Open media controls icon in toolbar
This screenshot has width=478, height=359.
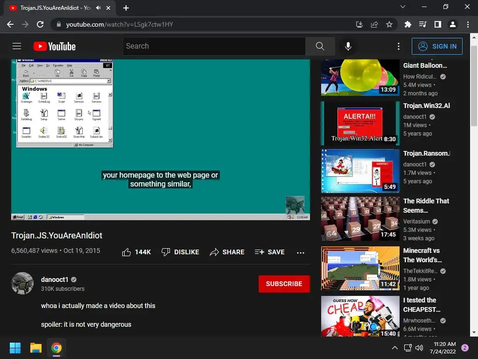(x=422, y=24)
